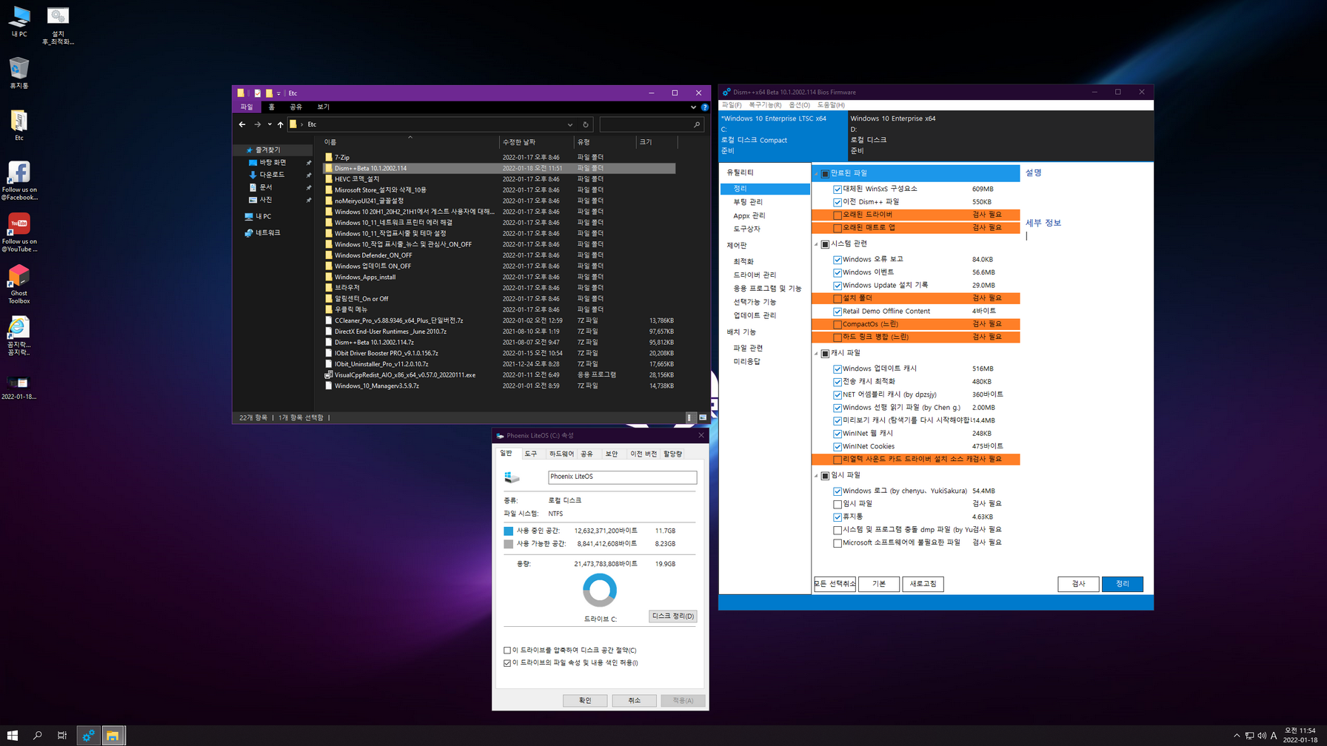Screen dimensions: 1327x746
Task: Collapse the 임시 파일 group in Dism++
Action: (x=817, y=476)
